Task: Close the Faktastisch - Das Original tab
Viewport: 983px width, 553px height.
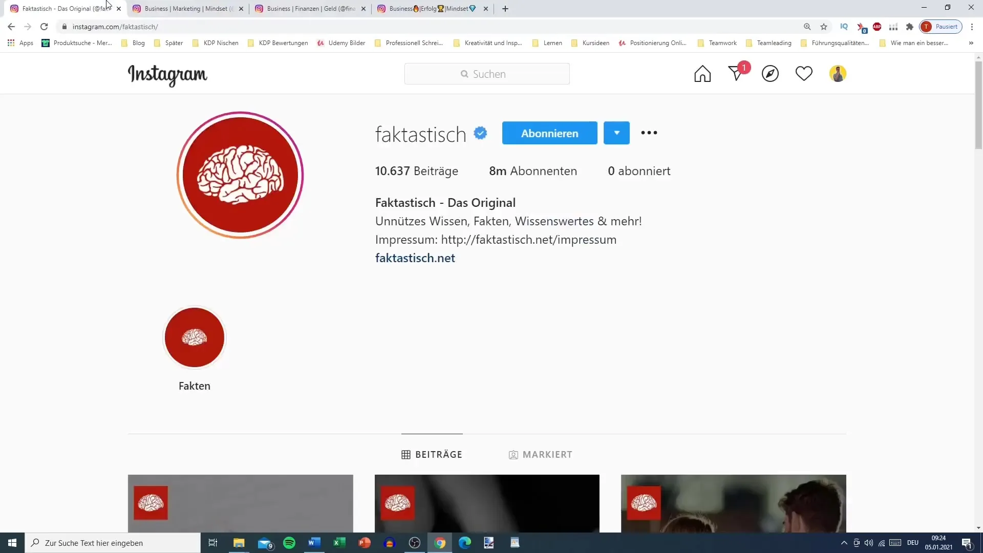Action: tap(119, 9)
